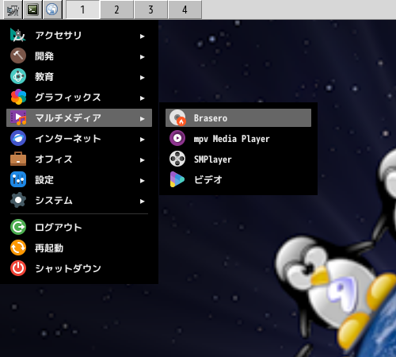Open Brasero disc burner
Screen dimensions: 396x357
pos(238,118)
